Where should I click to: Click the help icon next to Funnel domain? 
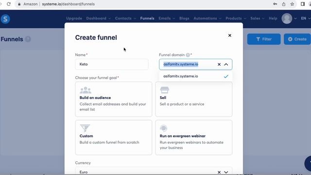click(x=188, y=55)
